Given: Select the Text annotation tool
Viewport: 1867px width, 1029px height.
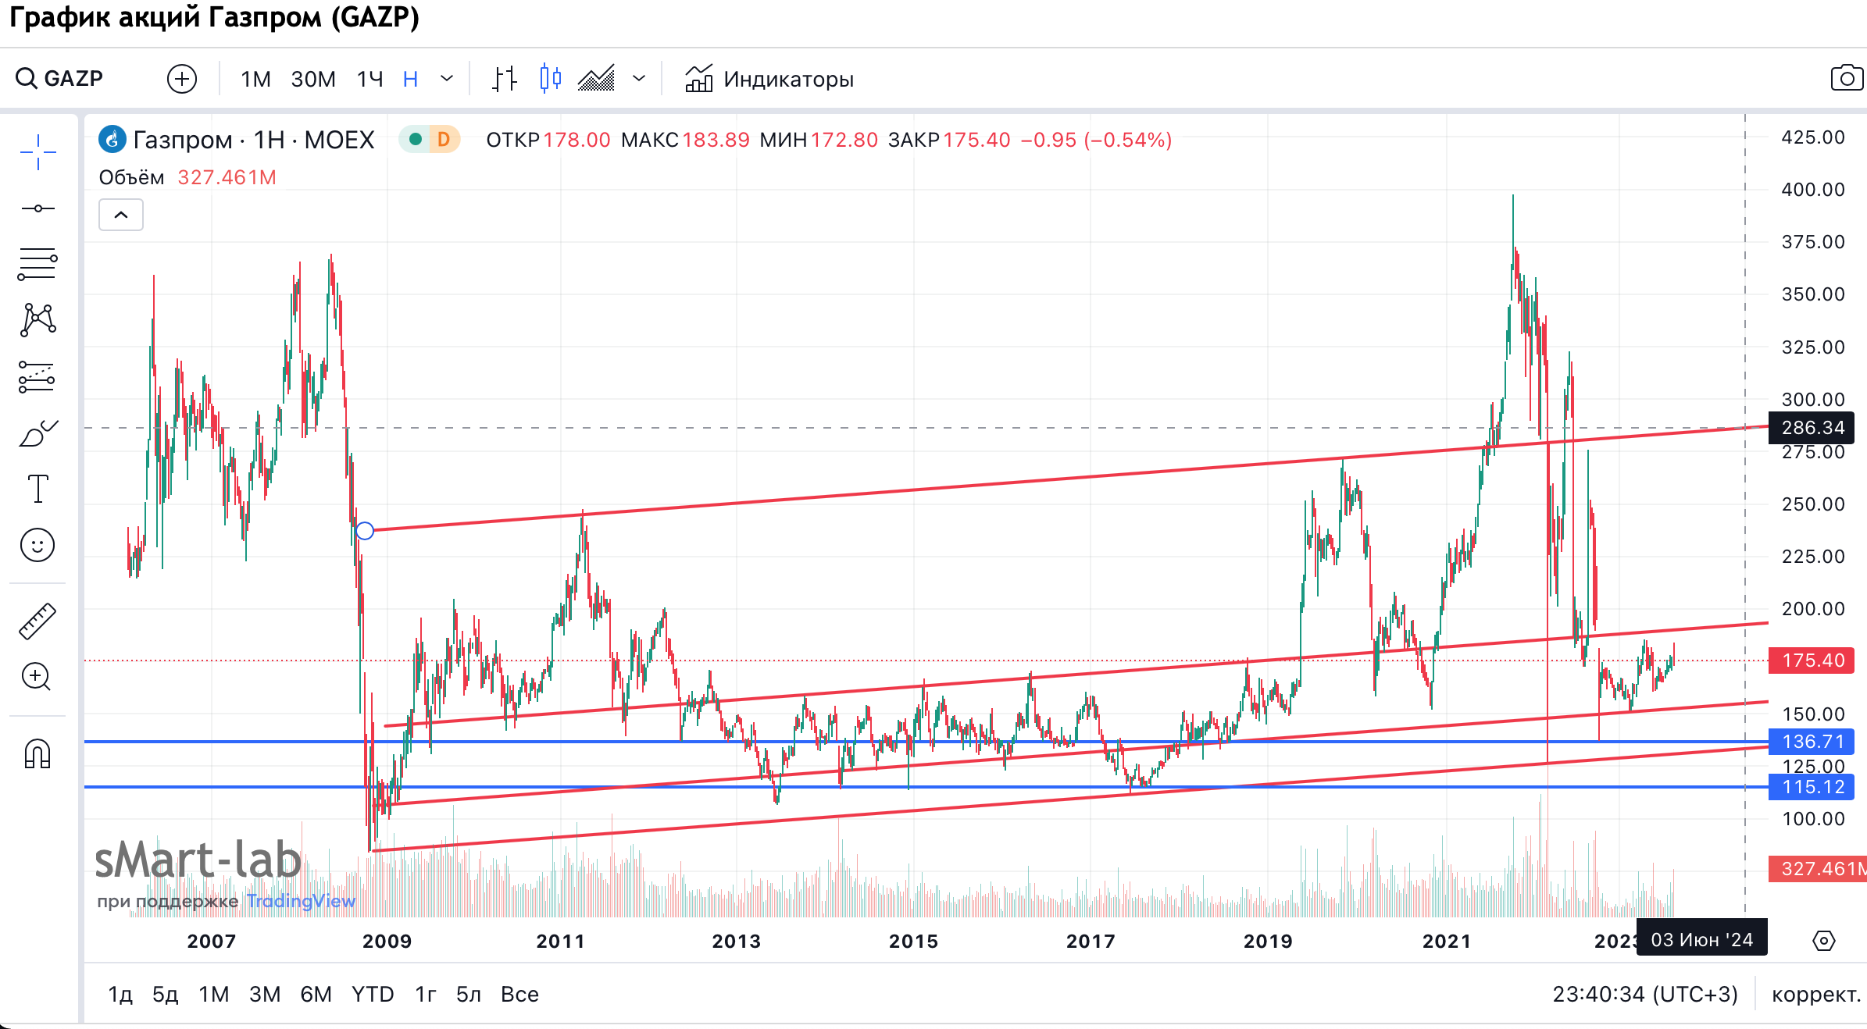Looking at the screenshot, I should coord(37,489).
